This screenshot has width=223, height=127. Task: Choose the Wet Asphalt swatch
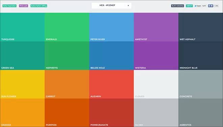point(201,27)
